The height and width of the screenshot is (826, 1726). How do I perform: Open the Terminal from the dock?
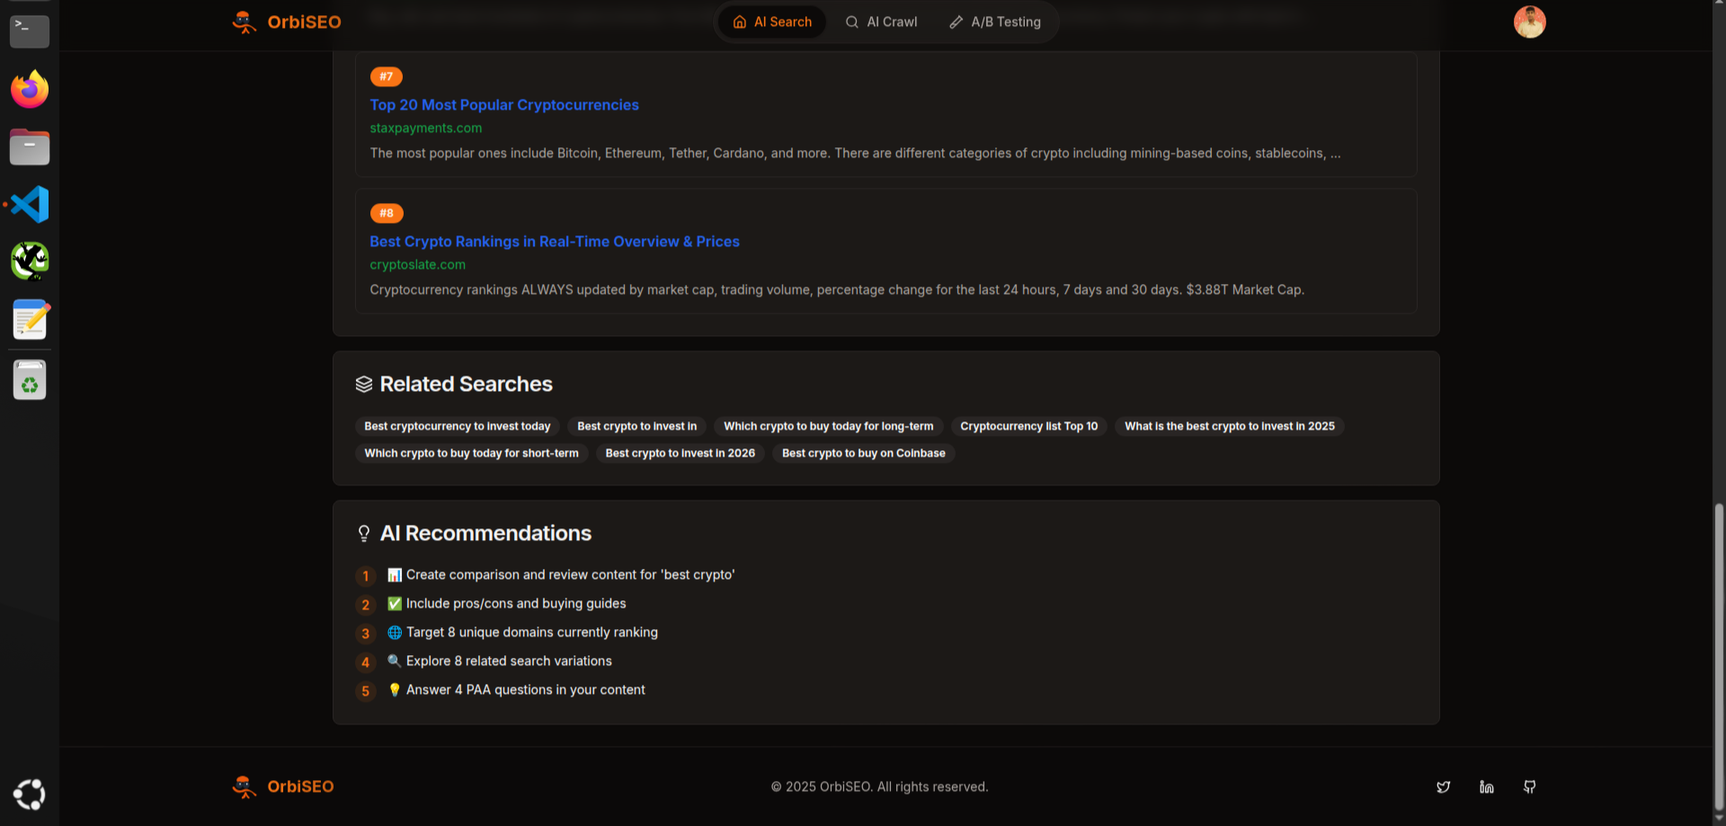(x=30, y=31)
